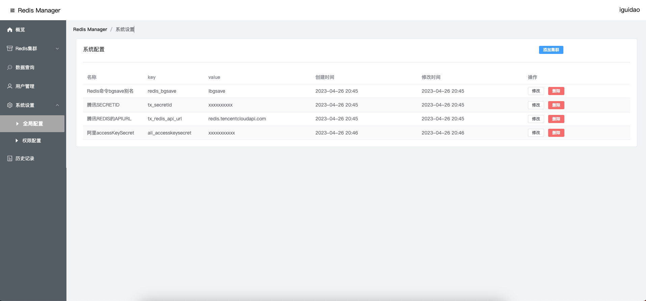Click the Redis Manager header title
Viewport: 646px width, 301px height.
(x=39, y=10)
